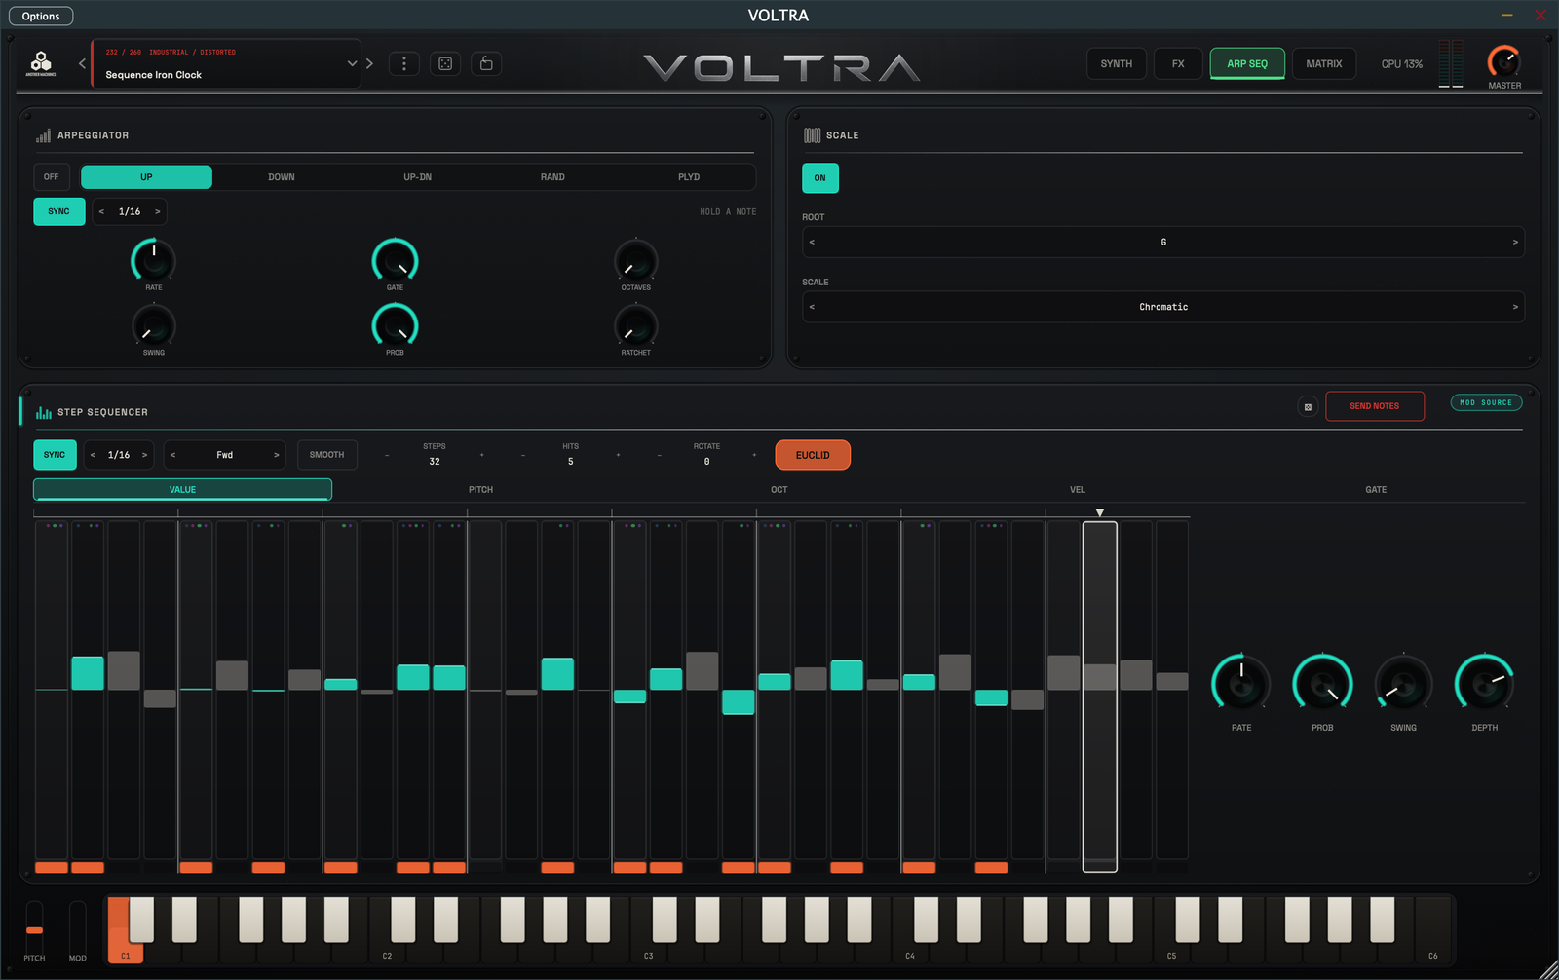Click previous sequencer direction arrow before Fwd
This screenshot has width=1559, height=980.
pyautogui.click(x=172, y=455)
